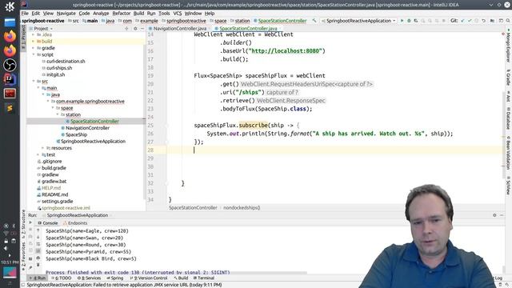The height and width of the screenshot is (288, 512).
Task: Click the build hammer icon in toolbar
Action: tap(314, 21)
